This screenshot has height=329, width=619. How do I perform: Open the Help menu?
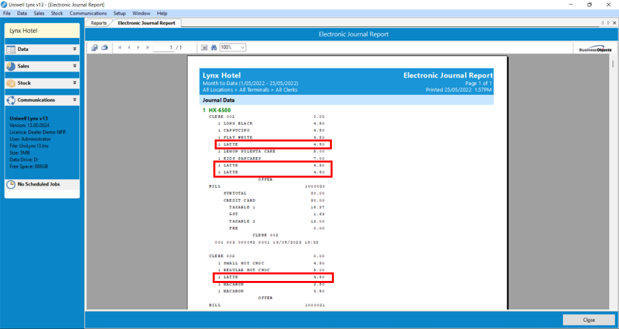(x=162, y=13)
